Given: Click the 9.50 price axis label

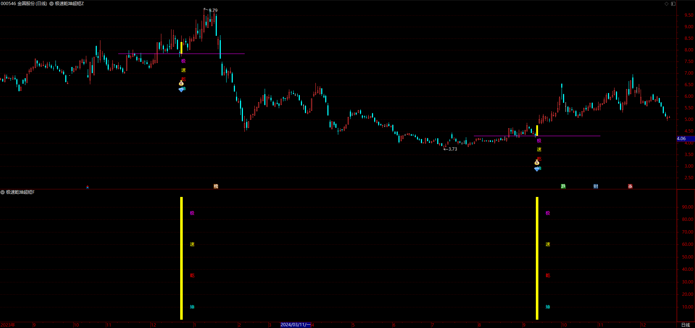Looking at the screenshot, I should click(689, 15).
